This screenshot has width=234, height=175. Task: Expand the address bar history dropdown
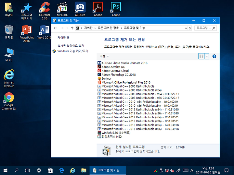tap(186, 28)
